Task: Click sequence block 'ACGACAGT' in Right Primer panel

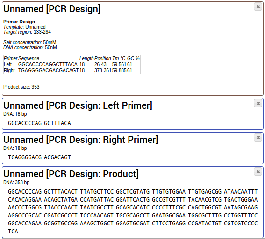Action: [57, 157]
